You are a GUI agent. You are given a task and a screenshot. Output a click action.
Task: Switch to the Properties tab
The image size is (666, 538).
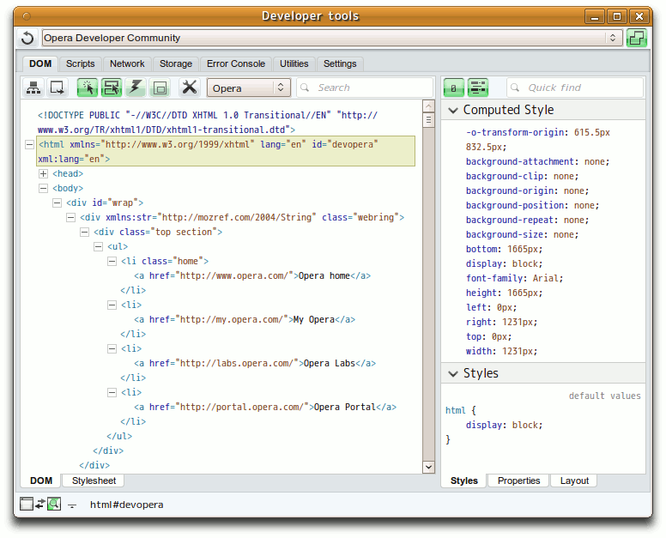(518, 481)
